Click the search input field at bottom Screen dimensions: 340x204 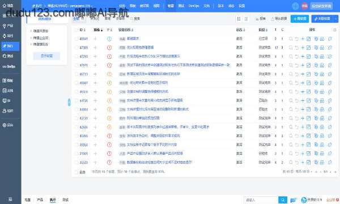point(261,200)
